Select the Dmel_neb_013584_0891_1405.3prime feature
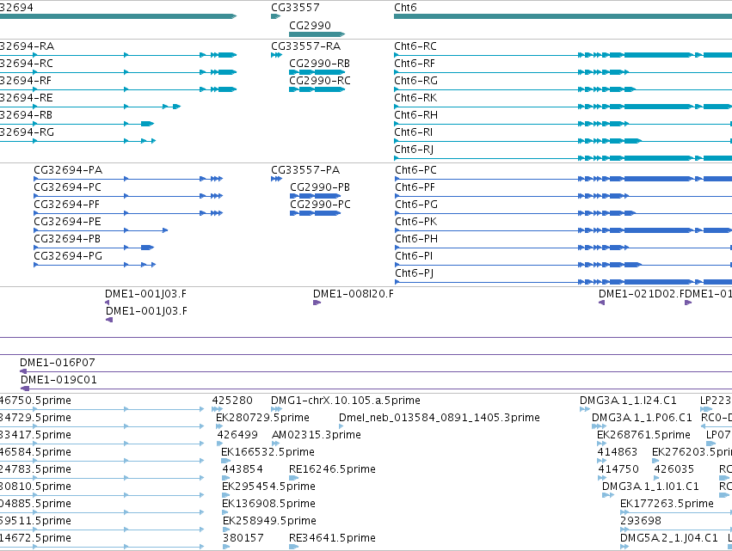This screenshot has height=551, width=732. pos(341,426)
